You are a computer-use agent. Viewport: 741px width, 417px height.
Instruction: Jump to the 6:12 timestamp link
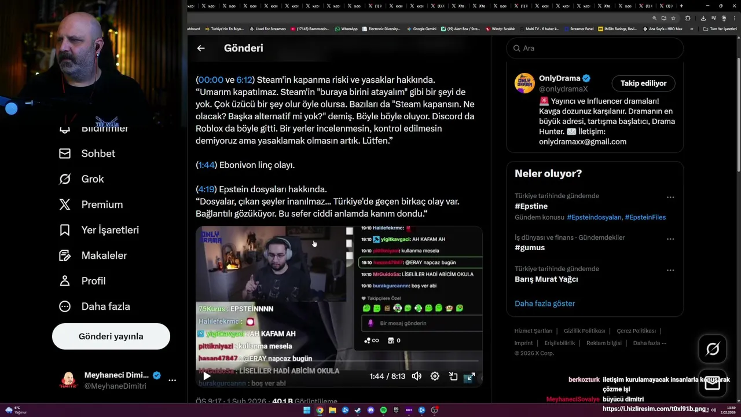[244, 80]
